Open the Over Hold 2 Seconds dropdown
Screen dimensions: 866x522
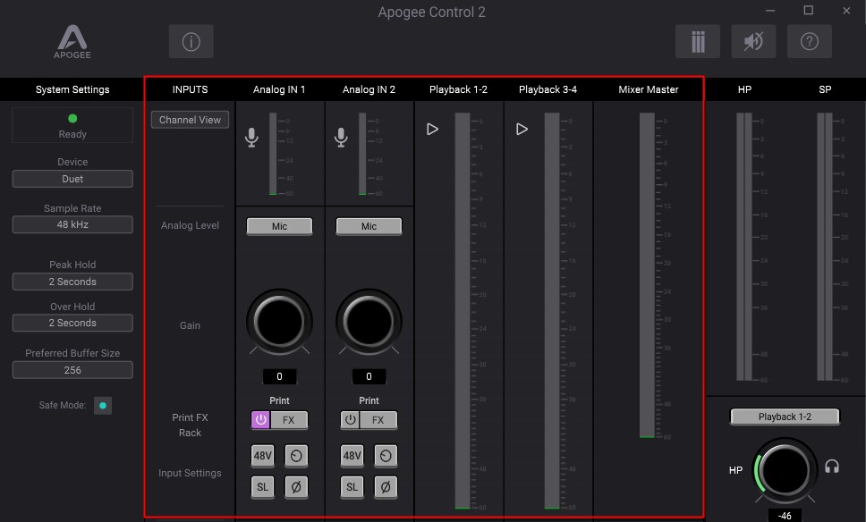pyautogui.click(x=72, y=323)
